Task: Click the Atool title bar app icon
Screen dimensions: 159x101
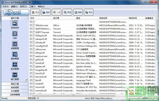Action: pos(2,2)
